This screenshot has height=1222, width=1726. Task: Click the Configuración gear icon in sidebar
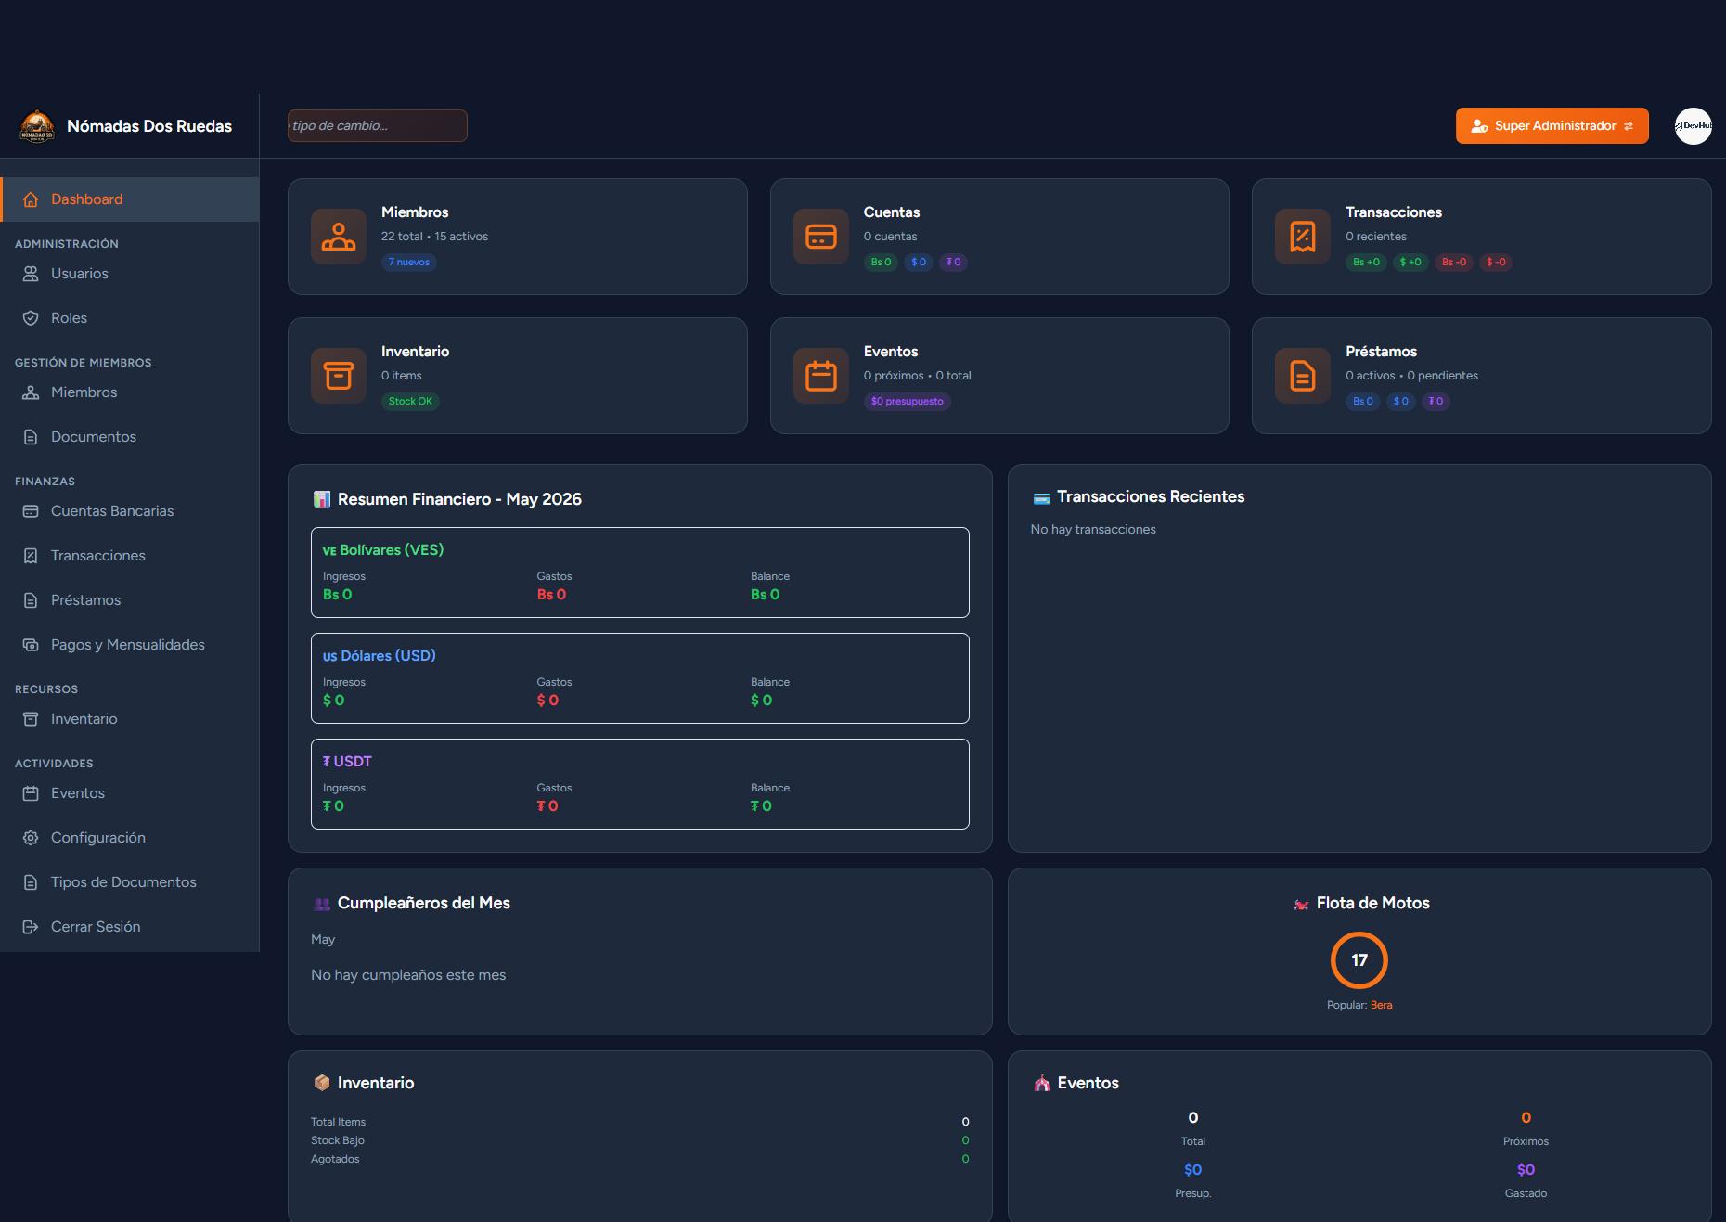click(x=31, y=838)
